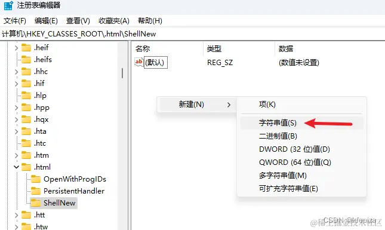The width and height of the screenshot is (385, 230).
Task: Click the .hta folder icon
Action: (x=26, y=131)
